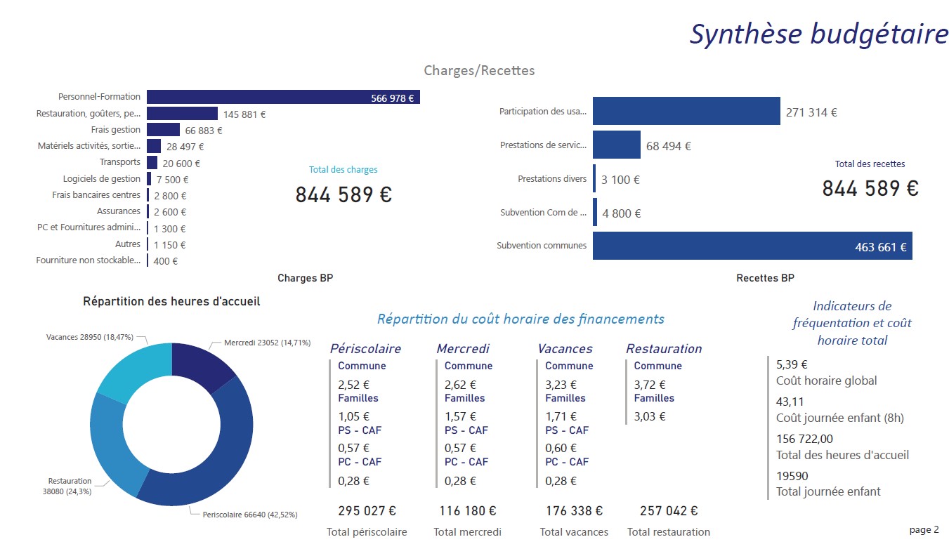This screenshot has width=949, height=556.
Task: Click the Subvention communes bar
Action: click(752, 246)
